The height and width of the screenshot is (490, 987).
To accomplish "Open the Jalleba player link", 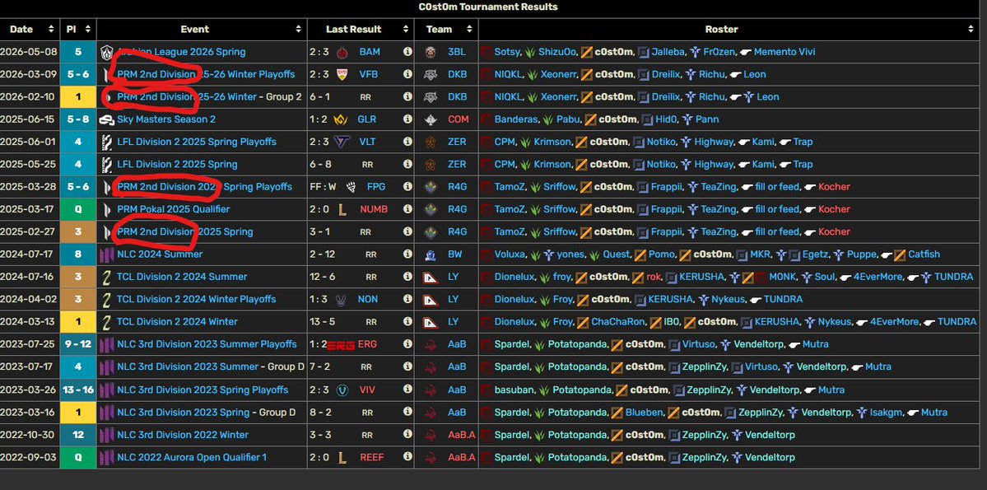I will click(x=668, y=52).
